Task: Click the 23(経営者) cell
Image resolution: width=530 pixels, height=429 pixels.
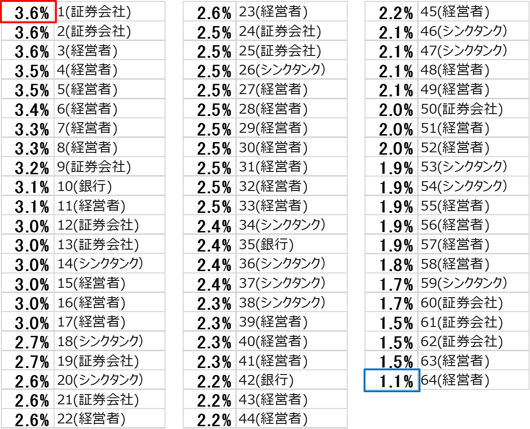Action: click(x=291, y=12)
